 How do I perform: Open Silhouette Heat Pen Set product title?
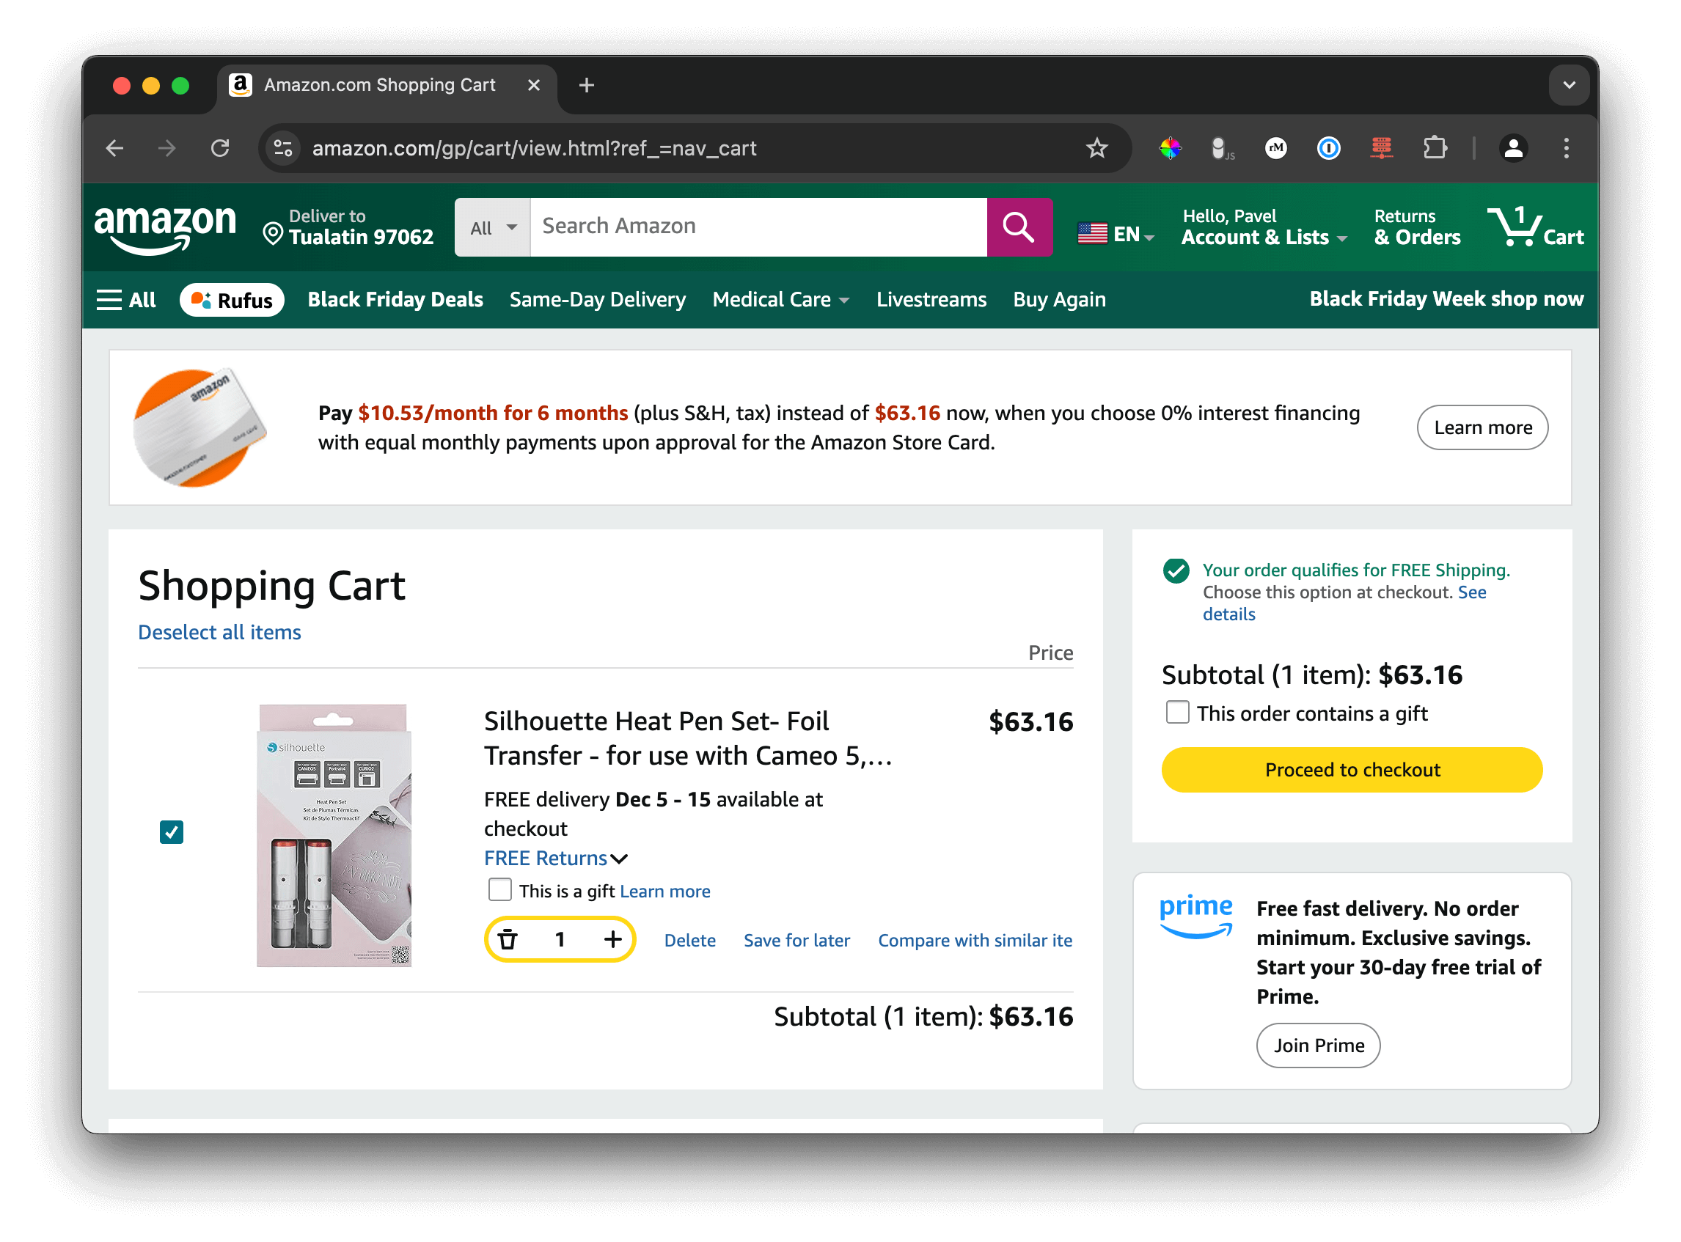[687, 738]
